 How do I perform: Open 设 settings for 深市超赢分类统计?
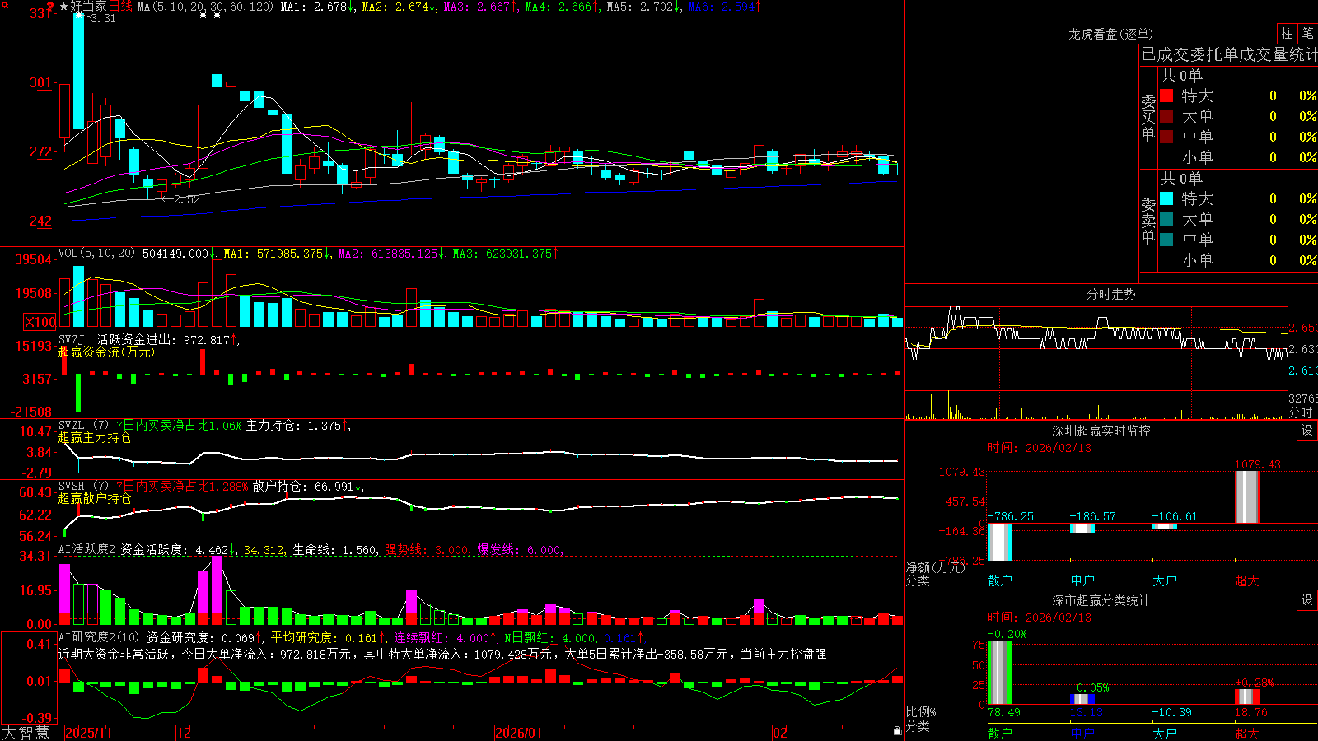pos(1307,600)
